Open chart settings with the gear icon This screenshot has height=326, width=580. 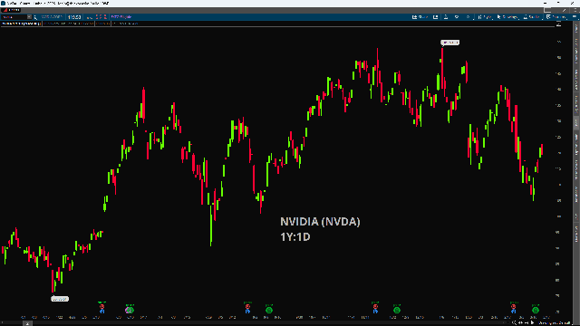point(468,17)
